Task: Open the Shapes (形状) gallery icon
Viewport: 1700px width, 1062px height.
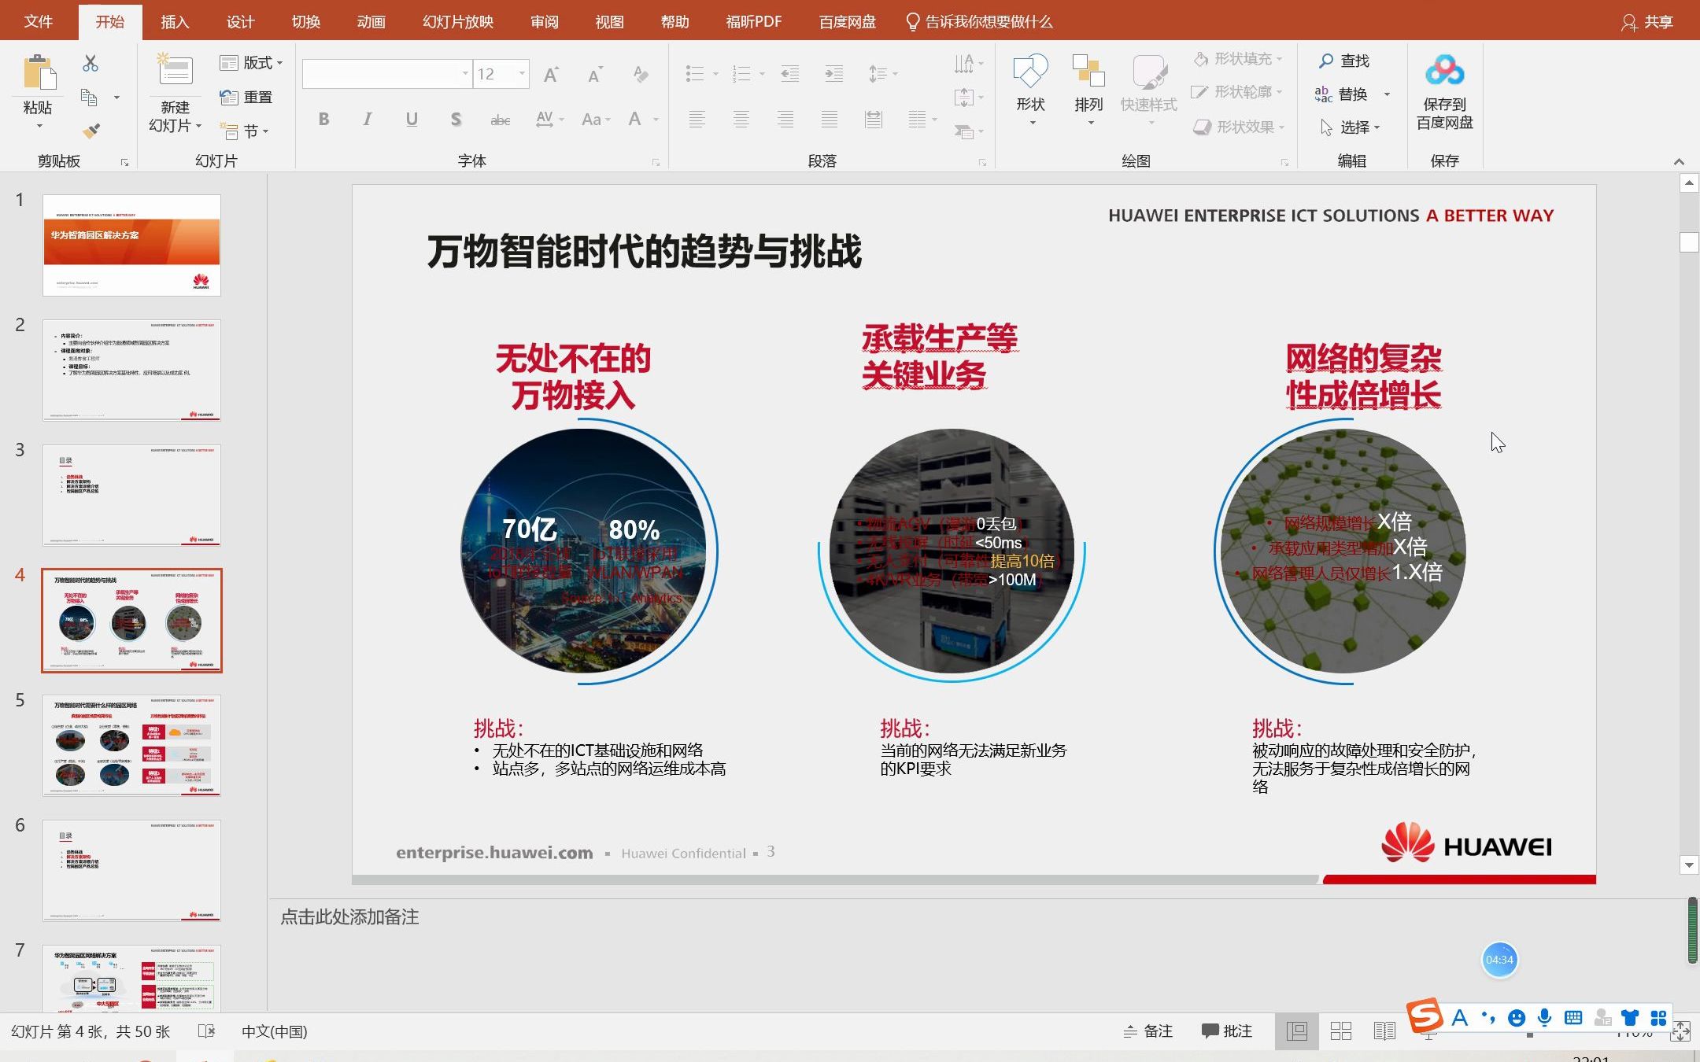Action: tap(1029, 72)
